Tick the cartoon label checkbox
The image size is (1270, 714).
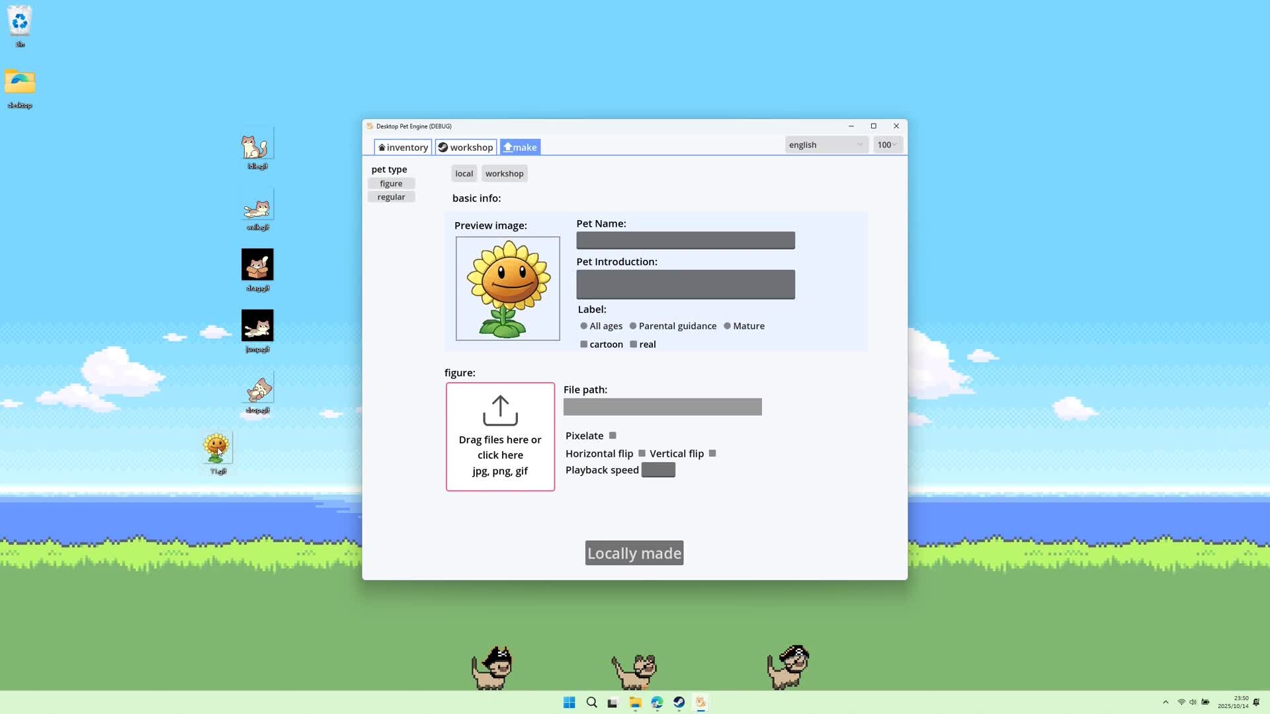click(x=584, y=344)
